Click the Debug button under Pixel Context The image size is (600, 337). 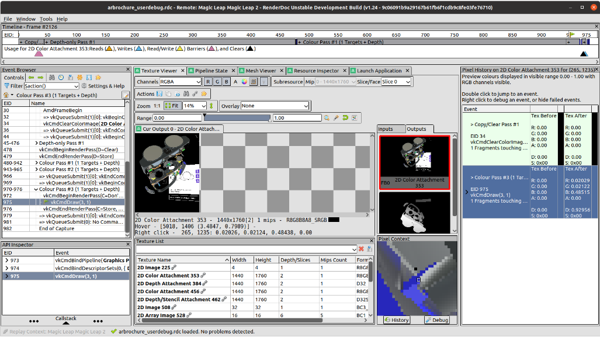tap(436, 320)
